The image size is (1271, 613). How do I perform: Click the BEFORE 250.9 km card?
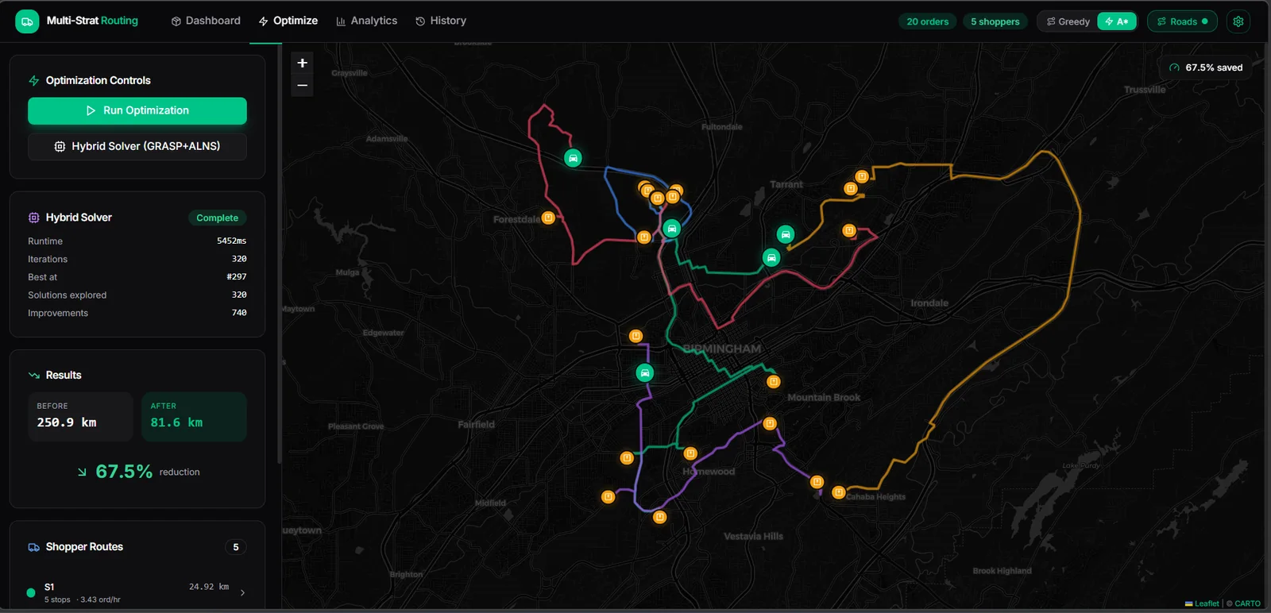tap(80, 416)
